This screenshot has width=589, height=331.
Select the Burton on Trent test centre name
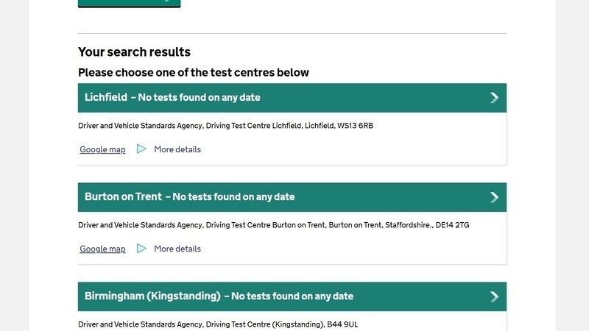[123, 196]
